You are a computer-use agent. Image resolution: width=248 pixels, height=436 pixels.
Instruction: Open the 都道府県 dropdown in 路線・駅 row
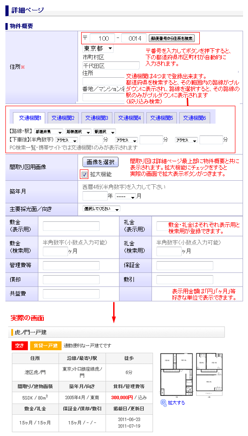[x=48, y=131]
